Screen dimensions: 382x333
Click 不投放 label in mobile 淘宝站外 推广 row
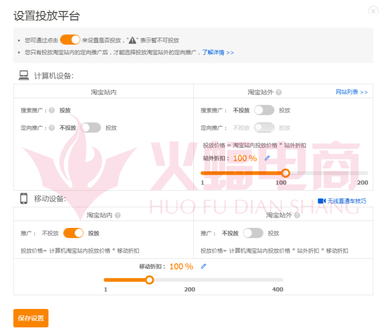[x=230, y=234]
